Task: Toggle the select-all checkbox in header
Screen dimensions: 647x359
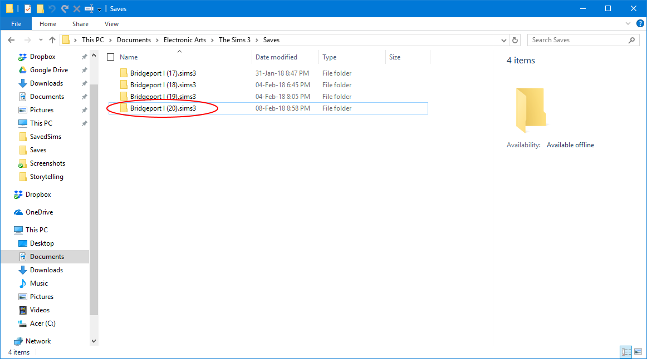Action: click(111, 57)
